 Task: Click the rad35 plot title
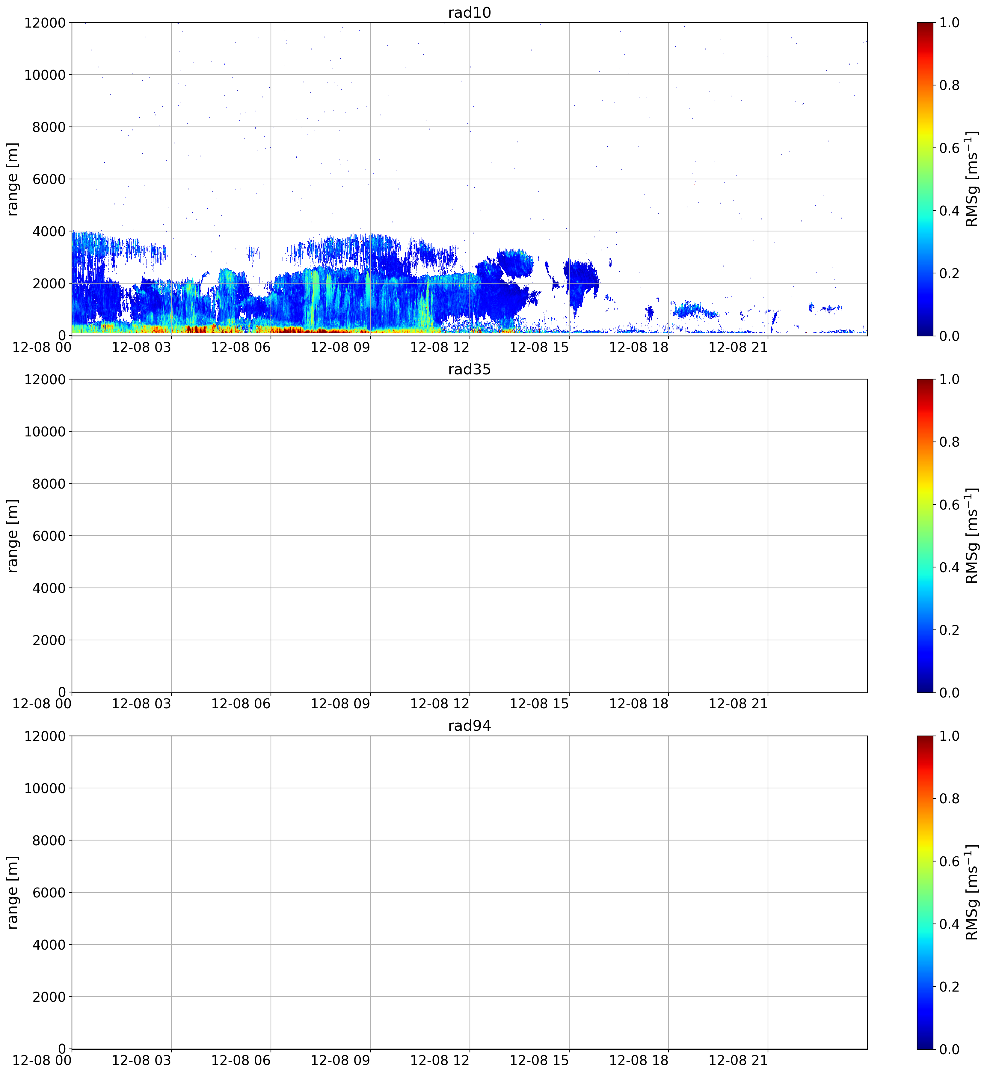469,369
